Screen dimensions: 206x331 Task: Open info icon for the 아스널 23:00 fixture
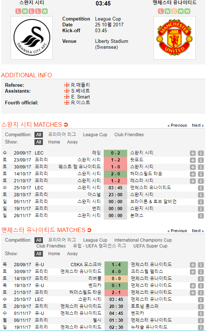point(201,195)
